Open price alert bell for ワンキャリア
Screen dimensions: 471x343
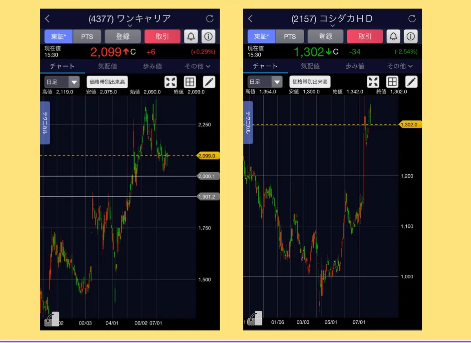[x=191, y=36]
